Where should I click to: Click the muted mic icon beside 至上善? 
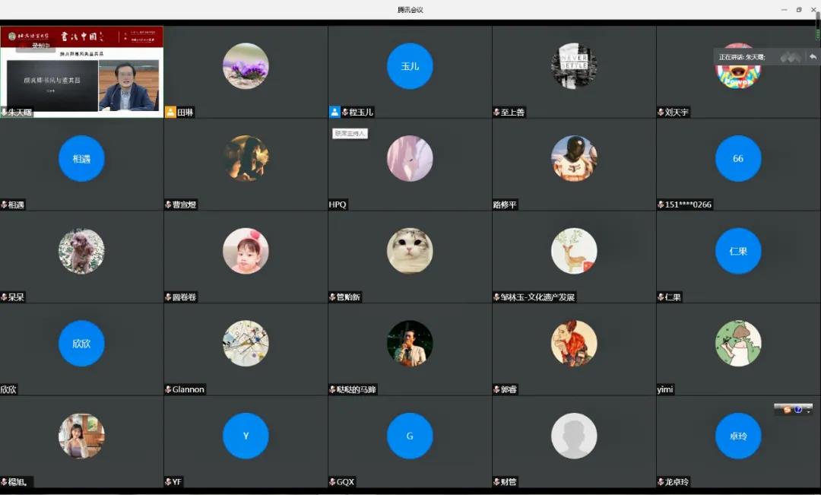pos(496,113)
